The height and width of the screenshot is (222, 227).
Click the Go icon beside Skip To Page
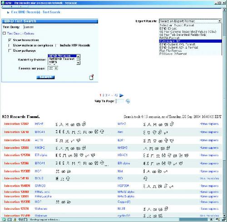pos(128,101)
